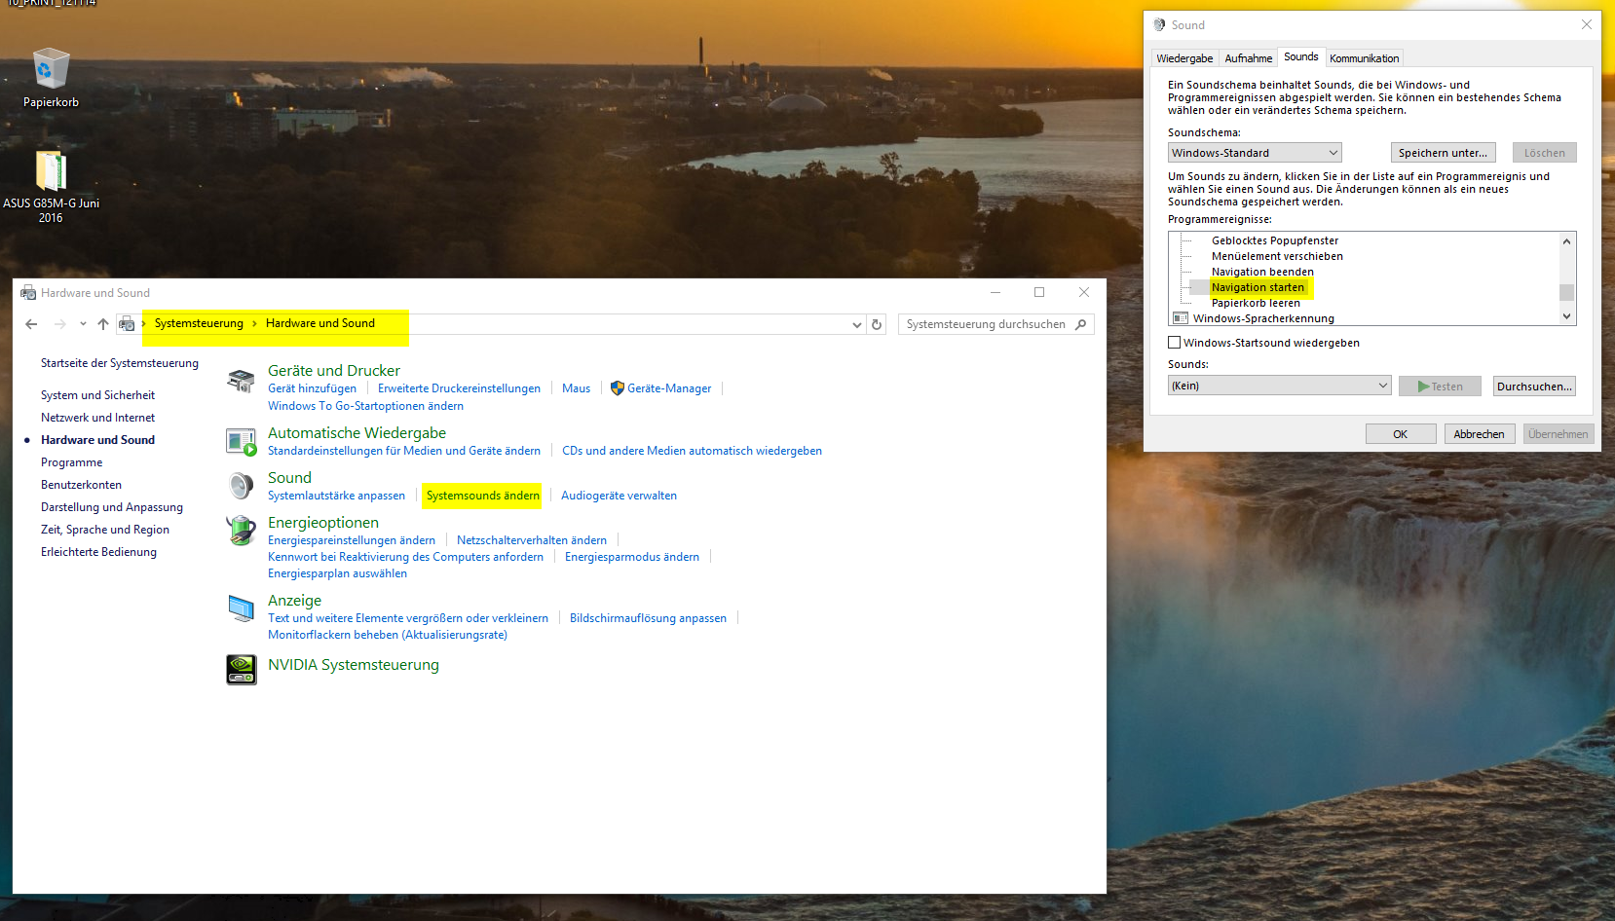Select Navigation starten in Programmereignisse list
The image size is (1615, 921).
[1258, 287]
